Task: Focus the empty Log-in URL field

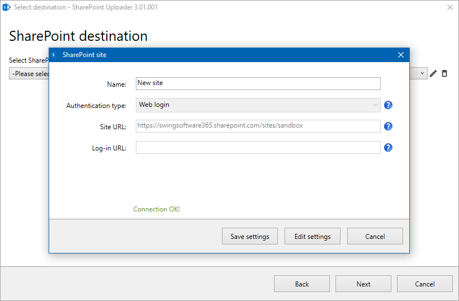Action: pos(258,147)
